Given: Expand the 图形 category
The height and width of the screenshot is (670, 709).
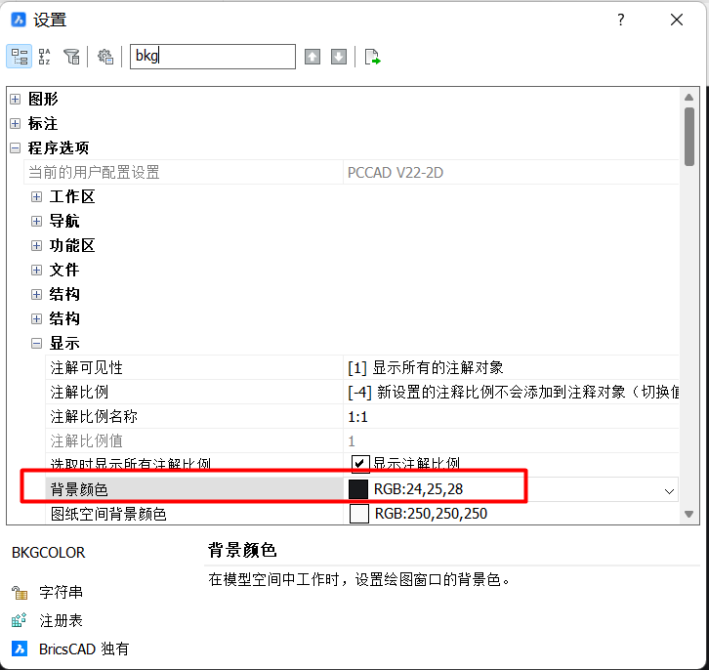Looking at the screenshot, I should 15,99.
